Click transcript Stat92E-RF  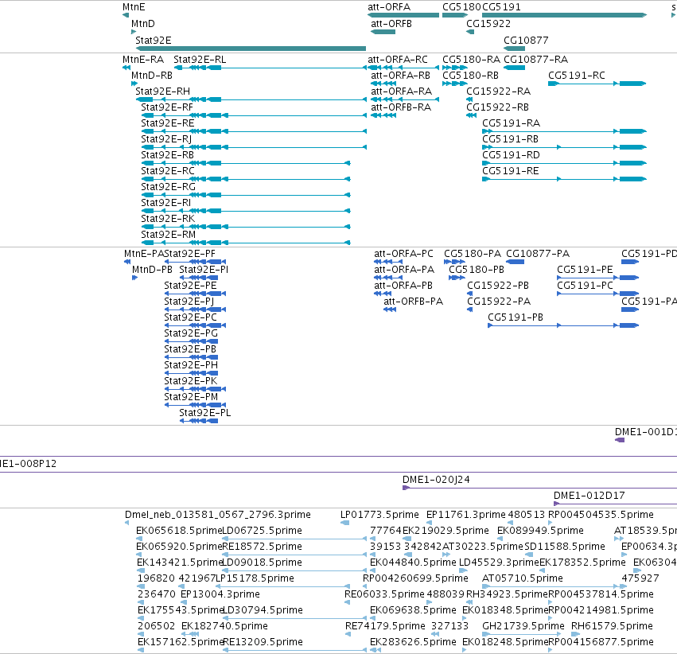[254, 115]
